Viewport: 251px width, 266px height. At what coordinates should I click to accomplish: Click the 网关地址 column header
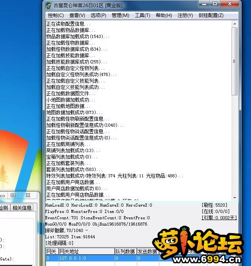point(87,251)
